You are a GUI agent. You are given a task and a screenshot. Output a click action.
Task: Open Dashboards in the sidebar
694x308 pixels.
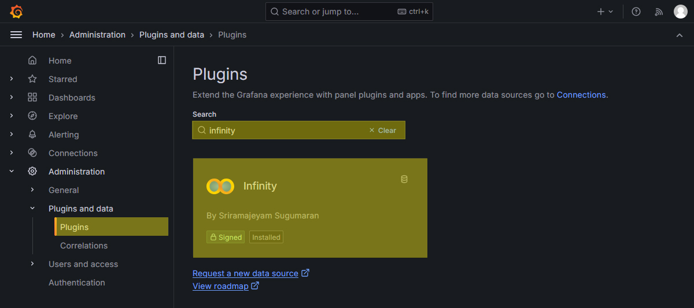72,98
